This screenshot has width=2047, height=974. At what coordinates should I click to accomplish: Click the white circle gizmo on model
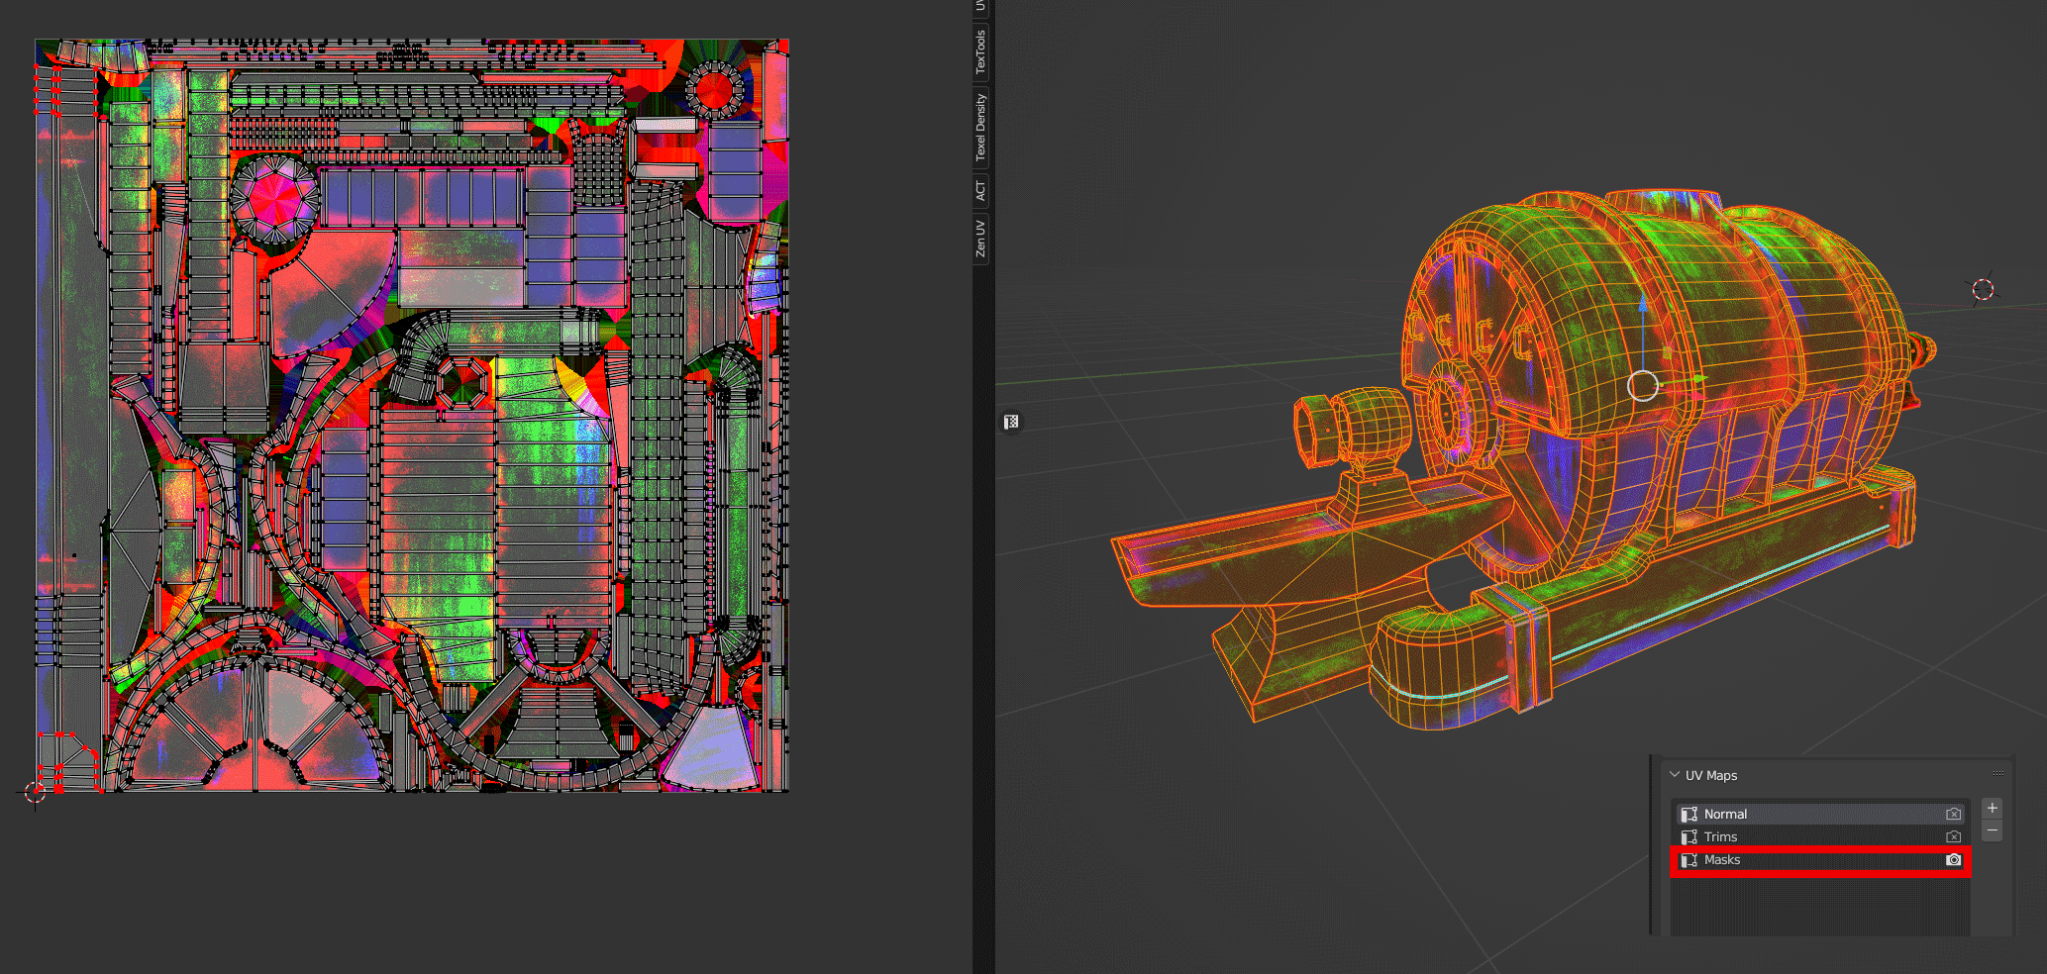click(1643, 386)
